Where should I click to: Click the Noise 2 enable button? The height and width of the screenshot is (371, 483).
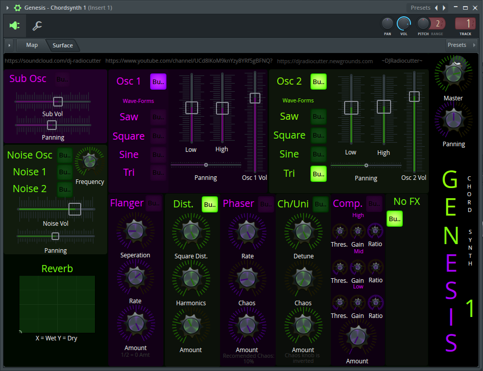tap(65, 190)
